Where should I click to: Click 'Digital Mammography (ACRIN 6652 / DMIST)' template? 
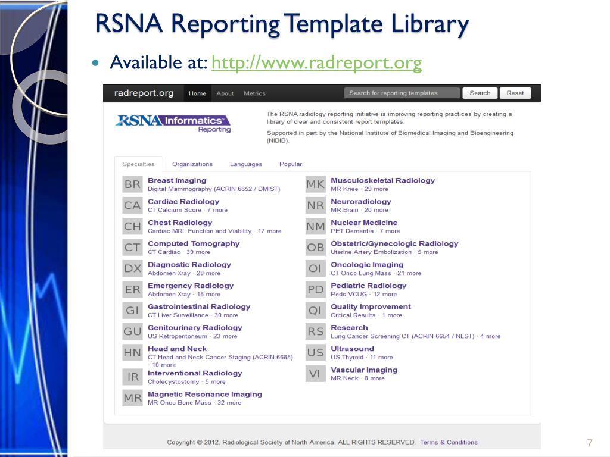click(x=214, y=189)
